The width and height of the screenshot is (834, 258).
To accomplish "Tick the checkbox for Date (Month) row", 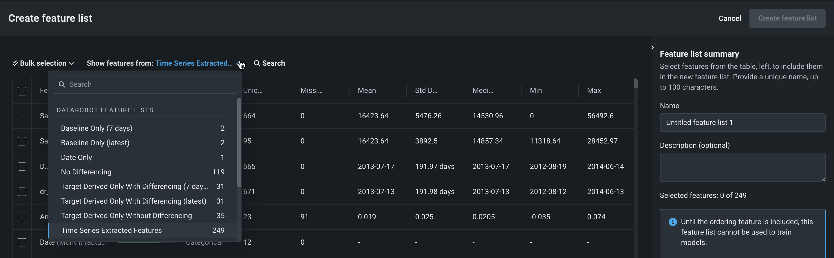I will tap(22, 242).
